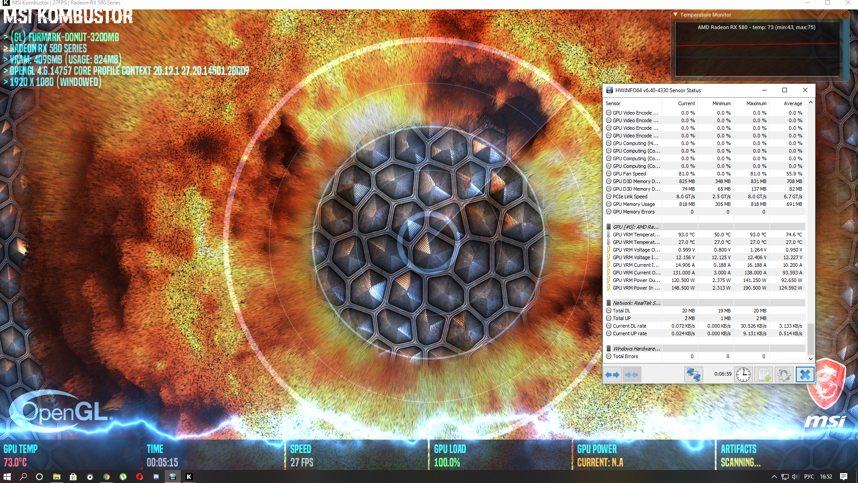858x483 pixels.
Task: Open Google Chrome from the taskbar
Action: [107, 477]
